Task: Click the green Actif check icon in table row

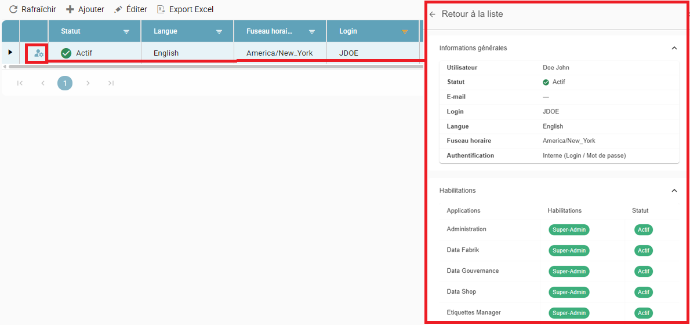Action: coord(66,53)
